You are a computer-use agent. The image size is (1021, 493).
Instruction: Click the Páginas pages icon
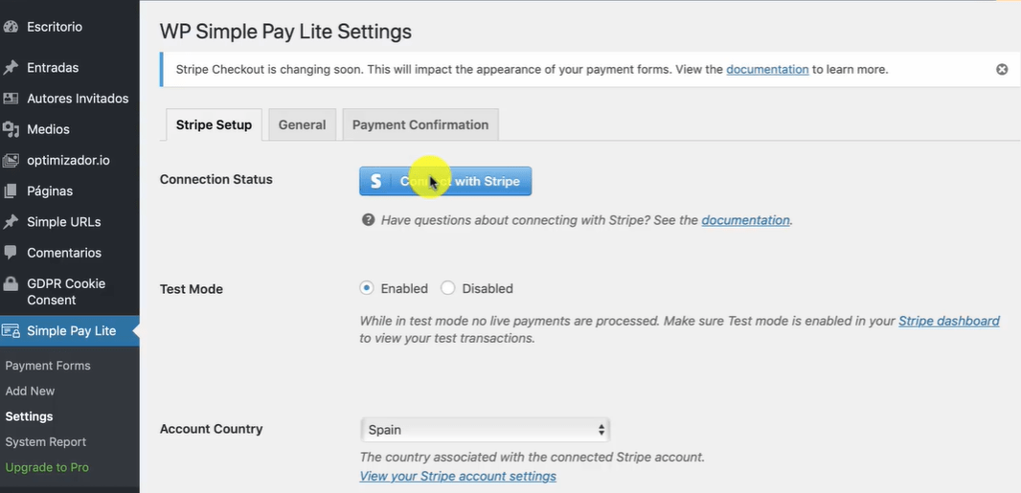tap(11, 191)
